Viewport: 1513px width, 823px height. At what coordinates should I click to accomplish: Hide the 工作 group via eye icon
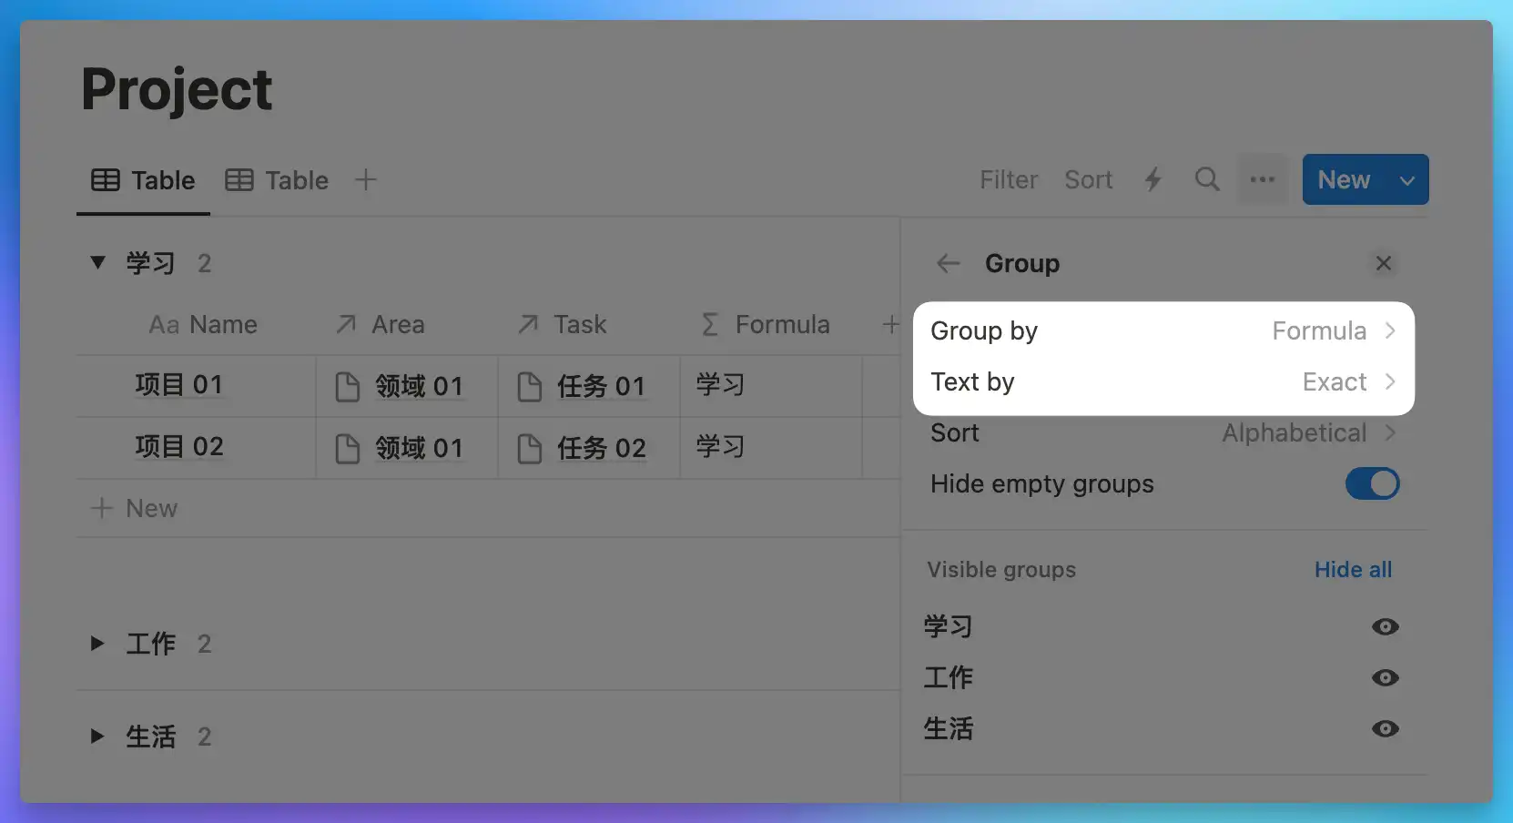(1385, 678)
